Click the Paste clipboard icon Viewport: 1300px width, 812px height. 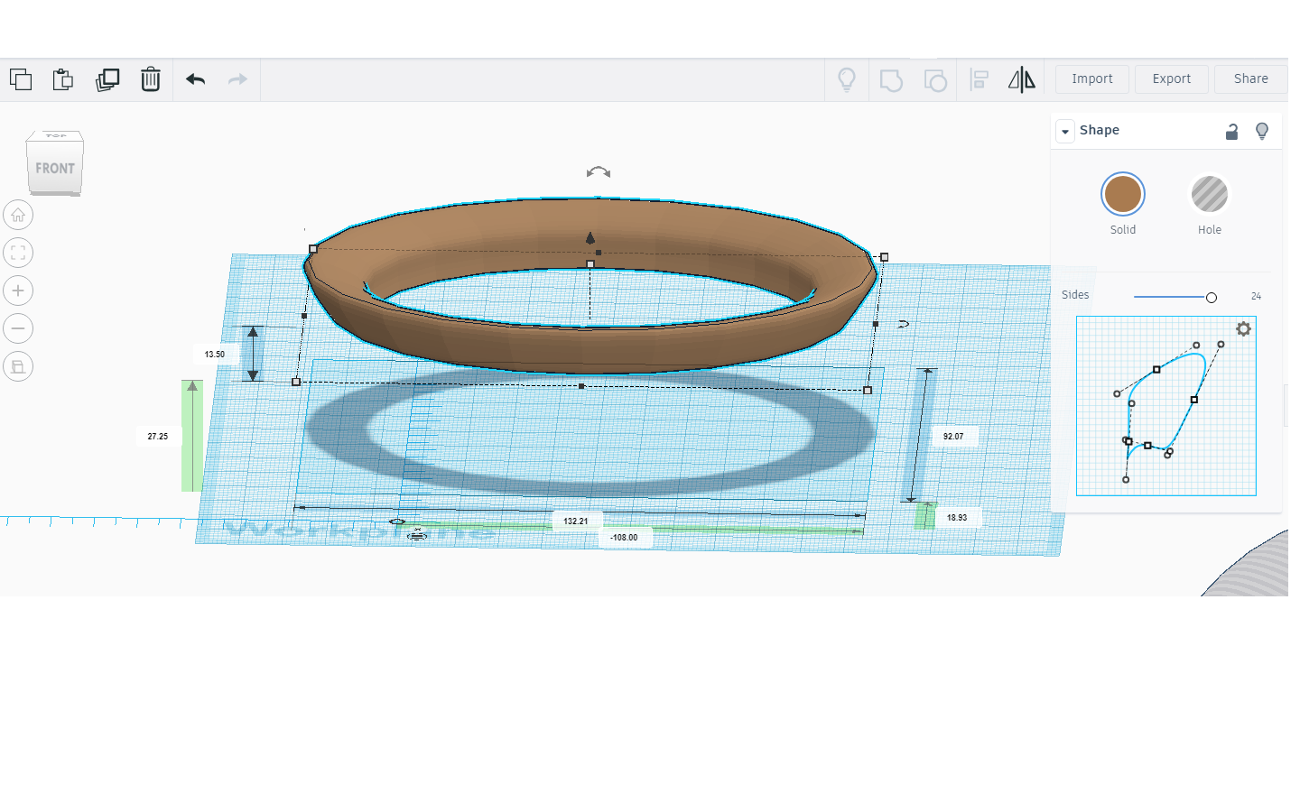point(63,79)
